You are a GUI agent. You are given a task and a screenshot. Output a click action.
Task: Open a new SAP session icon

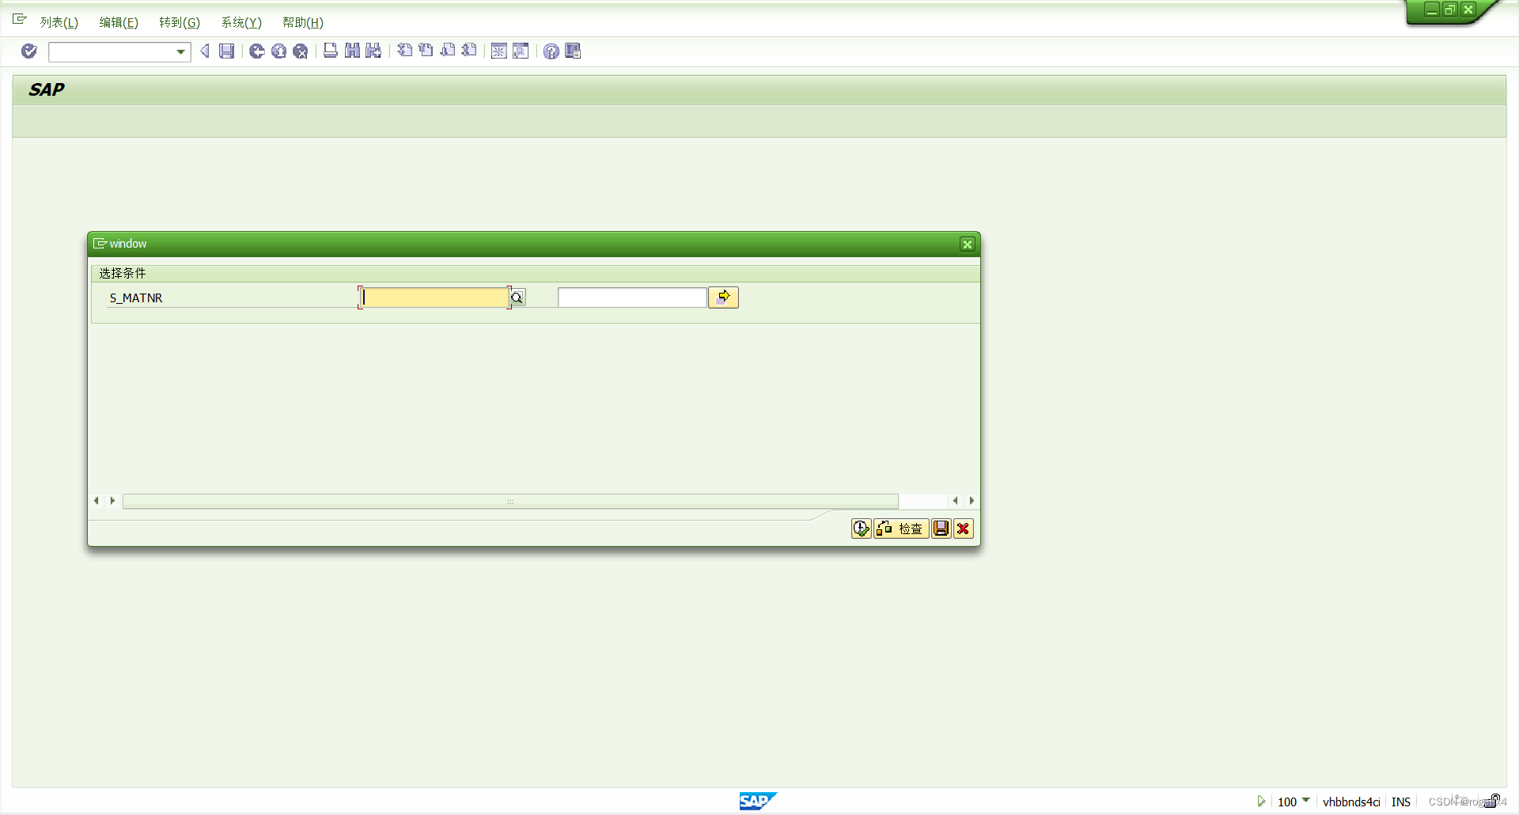coord(499,51)
